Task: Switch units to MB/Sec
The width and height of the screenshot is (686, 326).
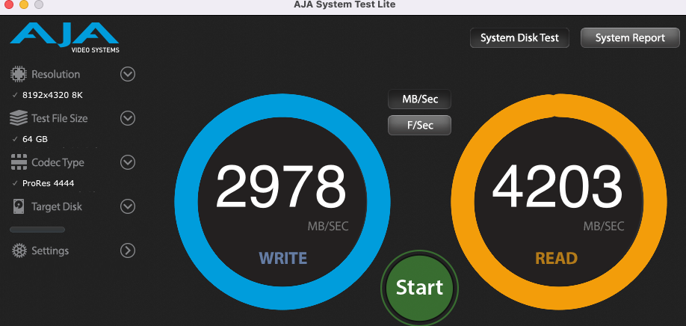Action: coord(419,99)
